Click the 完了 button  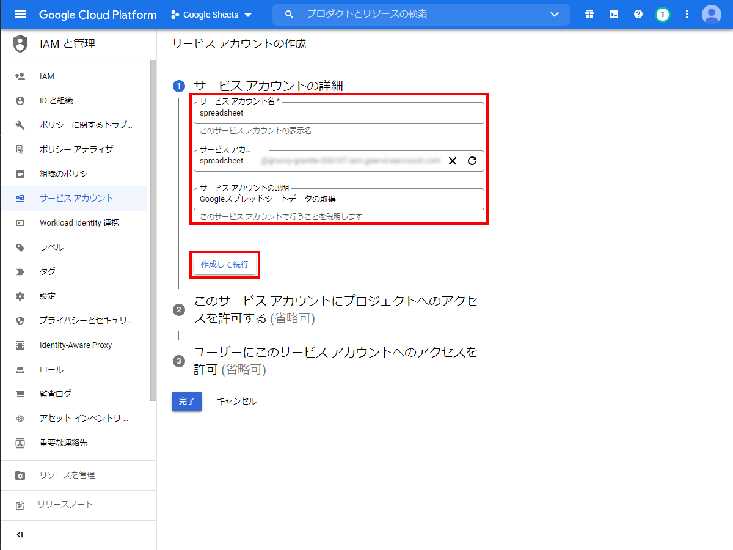[x=187, y=402]
